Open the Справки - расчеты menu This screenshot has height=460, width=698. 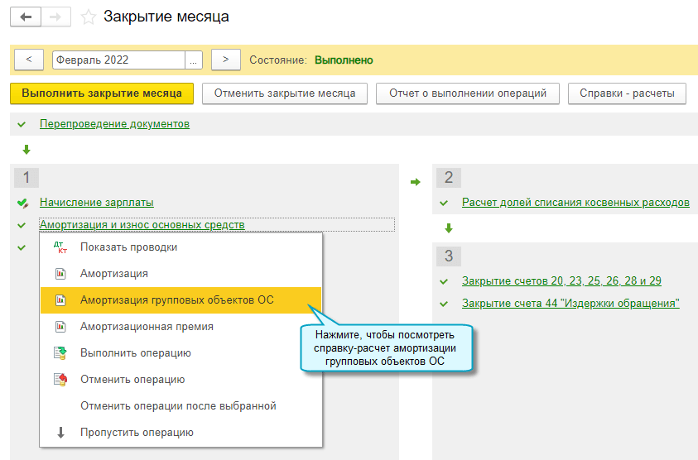[x=627, y=93]
